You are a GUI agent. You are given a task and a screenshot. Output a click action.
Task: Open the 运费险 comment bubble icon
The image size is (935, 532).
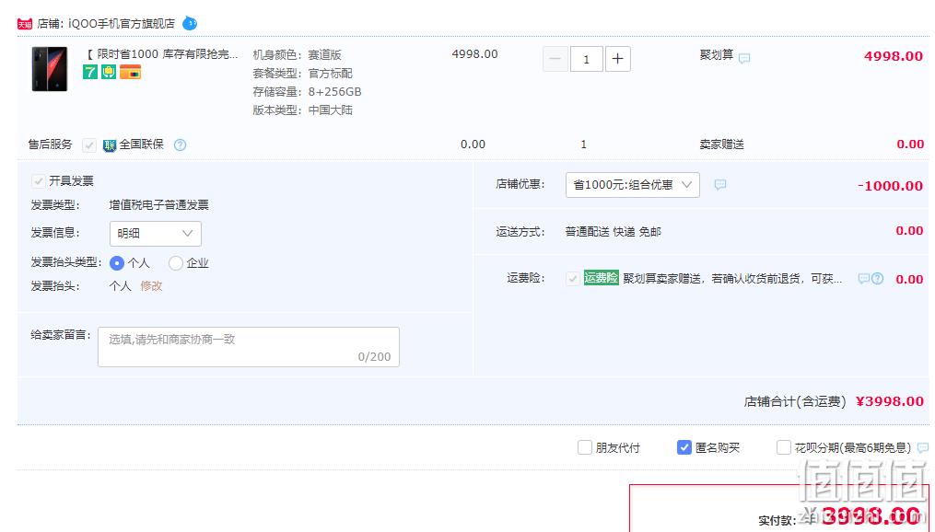tap(863, 278)
